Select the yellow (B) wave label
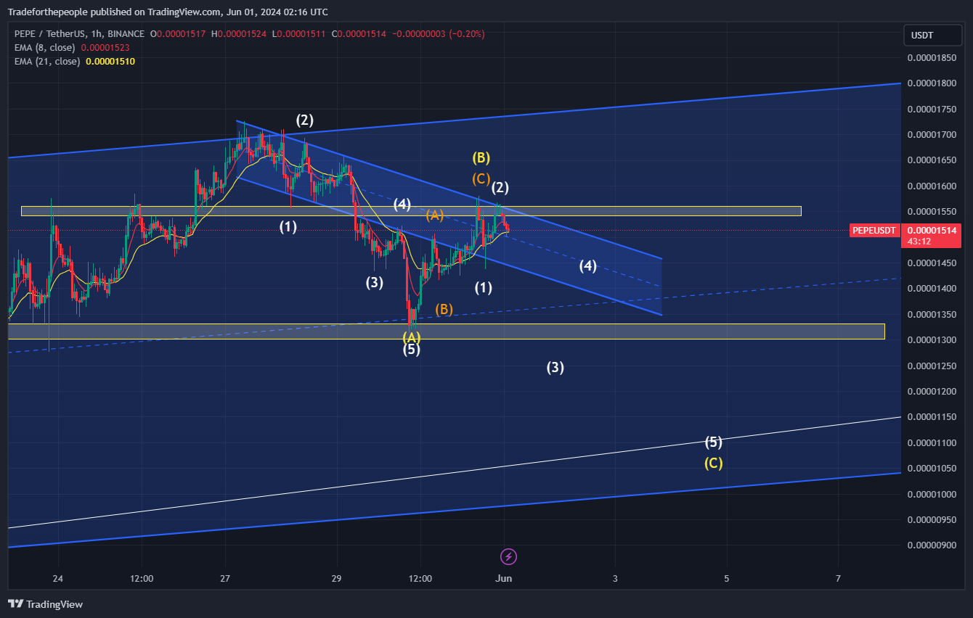 coord(481,157)
